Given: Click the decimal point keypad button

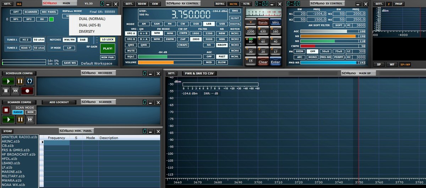Looking at the screenshot, I should [x=251, y=22].
